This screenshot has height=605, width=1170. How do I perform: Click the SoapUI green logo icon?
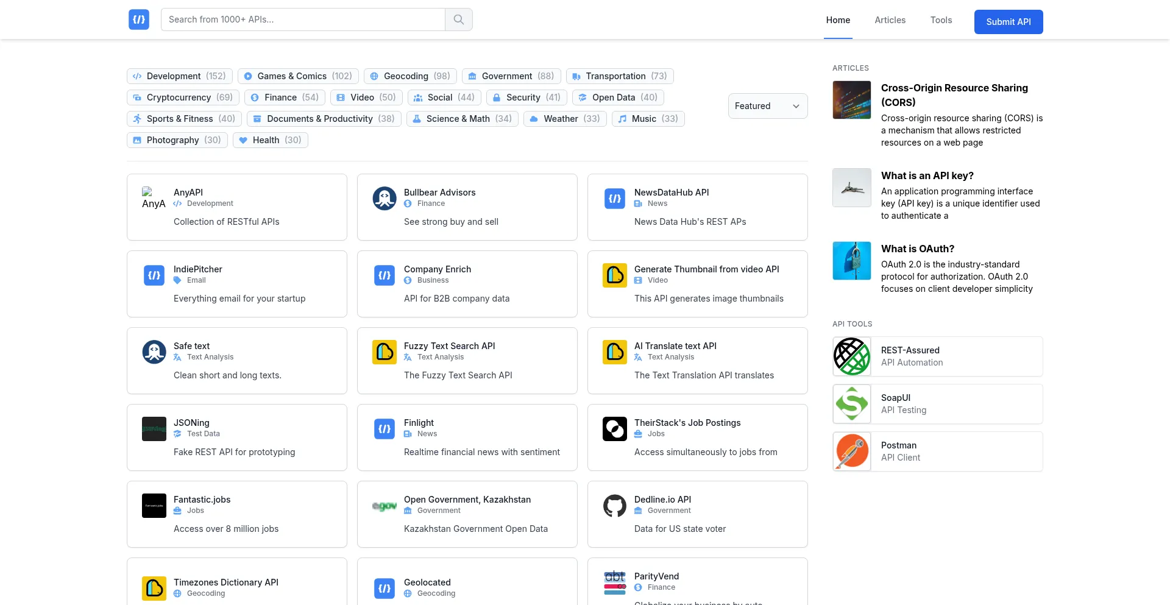[852, 404]
